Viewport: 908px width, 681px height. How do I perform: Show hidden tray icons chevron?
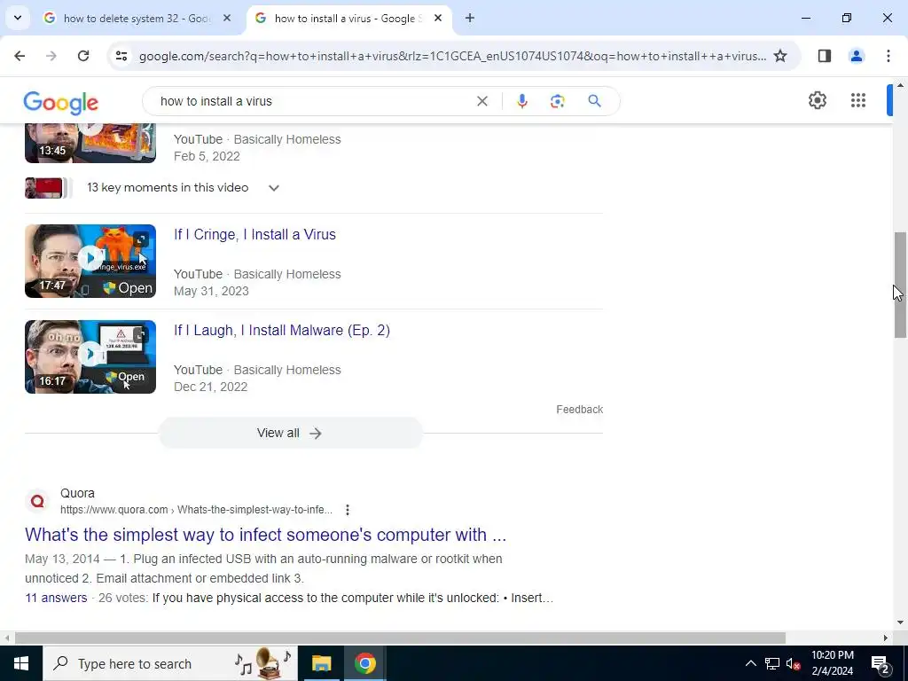click(x=750, y=663)
